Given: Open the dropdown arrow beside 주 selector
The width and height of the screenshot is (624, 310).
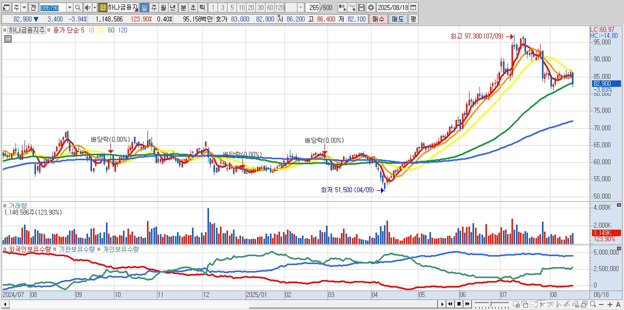Looking at the screenshot, I should click(x=24, y=7).
